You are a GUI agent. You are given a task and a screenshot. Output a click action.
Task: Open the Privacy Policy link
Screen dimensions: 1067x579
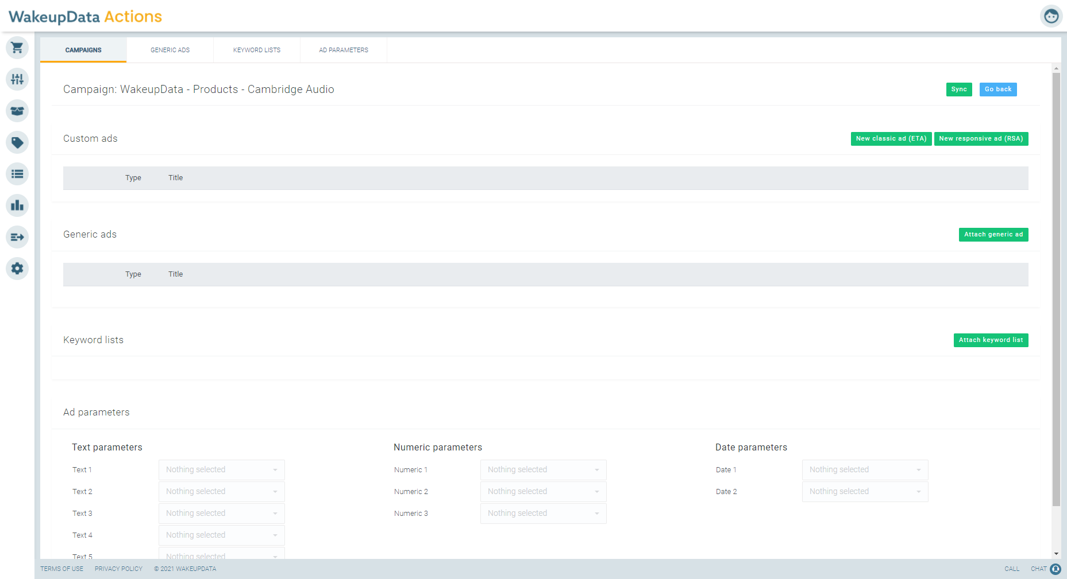tap(118, 569)
